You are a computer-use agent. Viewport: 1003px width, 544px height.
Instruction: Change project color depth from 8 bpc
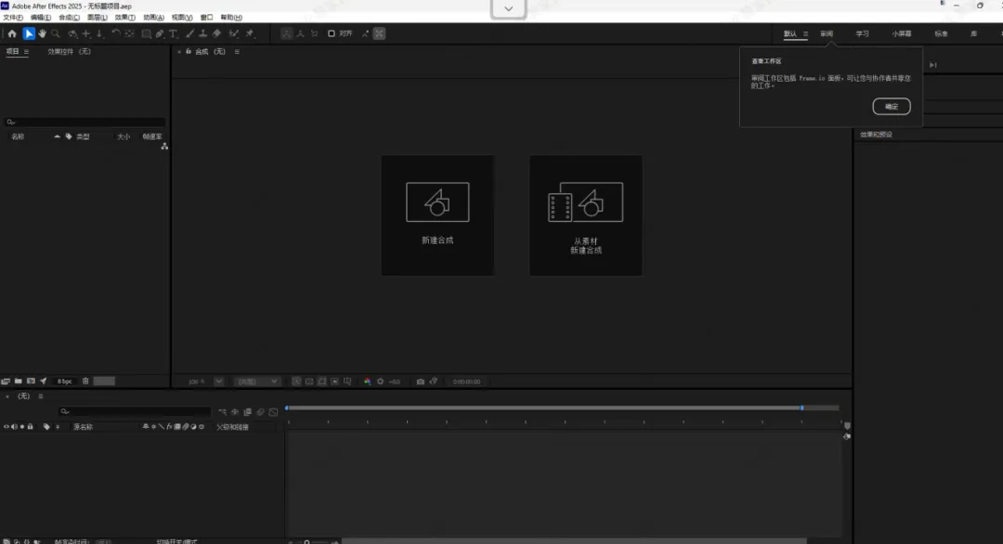click(x=65, y=381)
